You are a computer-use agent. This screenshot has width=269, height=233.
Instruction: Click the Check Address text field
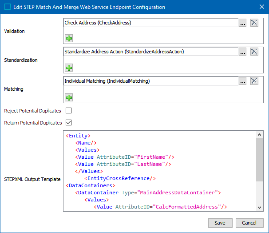pos(150,23)
